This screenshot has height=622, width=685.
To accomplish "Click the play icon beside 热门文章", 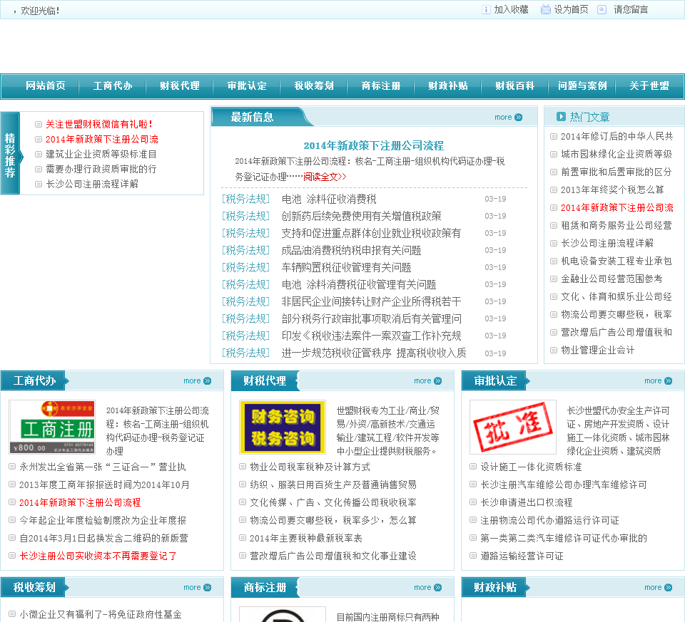I will [561, 117].
